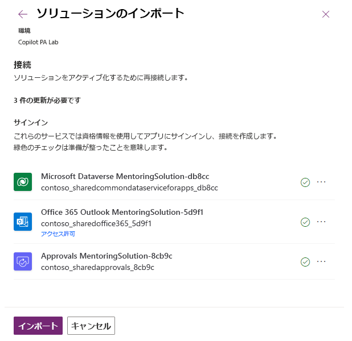Select contoso_sharedoffice365_5d9f1 text

[96, 223]
